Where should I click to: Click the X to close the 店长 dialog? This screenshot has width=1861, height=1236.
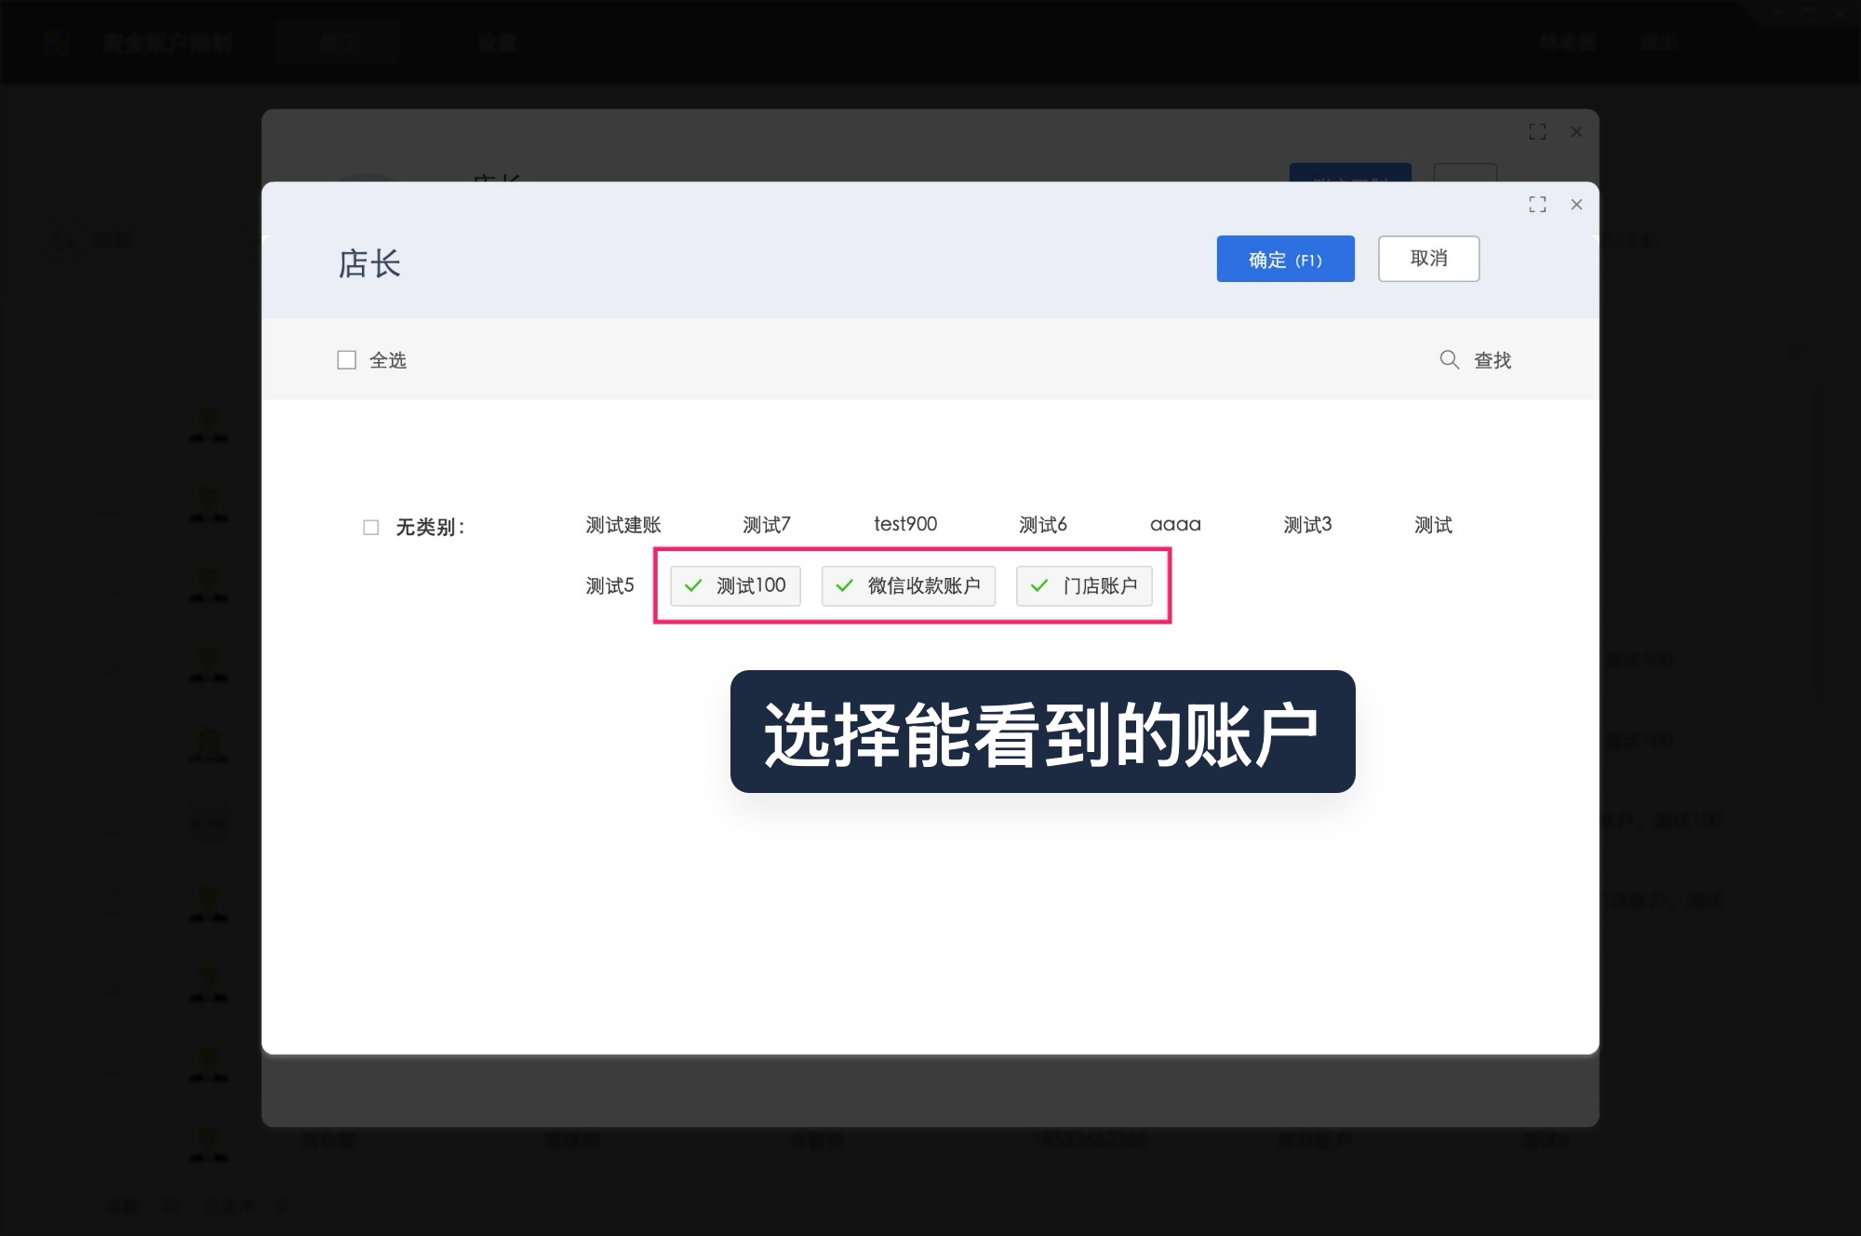(x=1576, y=205)
